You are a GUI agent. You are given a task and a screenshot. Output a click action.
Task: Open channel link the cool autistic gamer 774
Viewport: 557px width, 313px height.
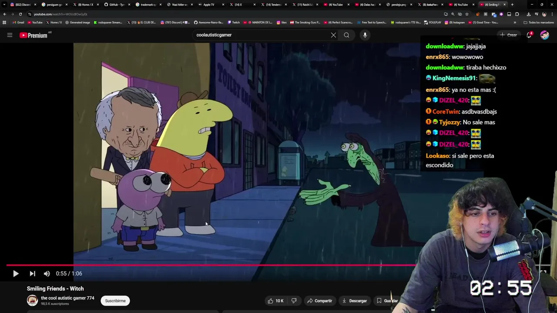(x=67, y=298)
